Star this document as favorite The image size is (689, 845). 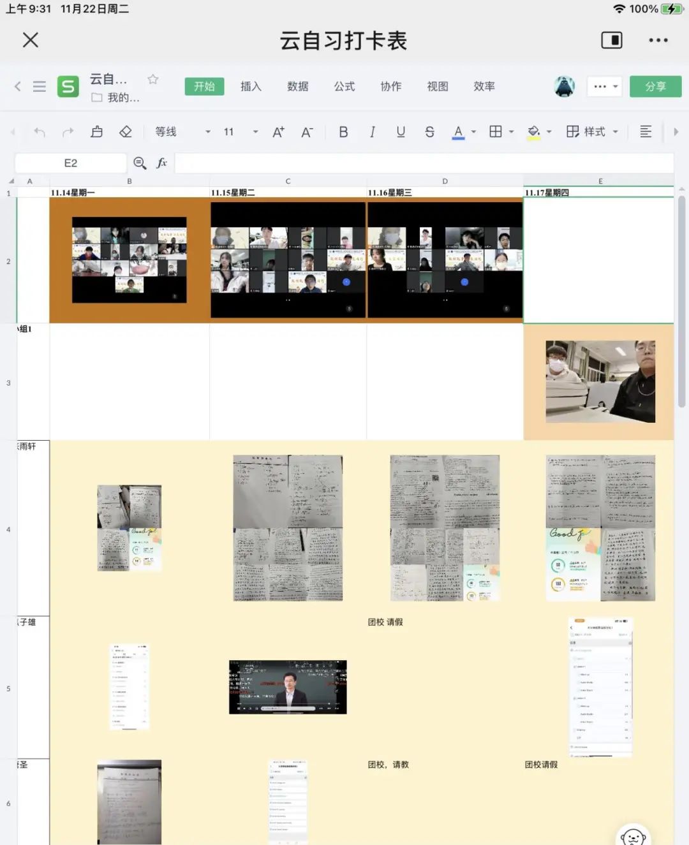tap(152, 79)
